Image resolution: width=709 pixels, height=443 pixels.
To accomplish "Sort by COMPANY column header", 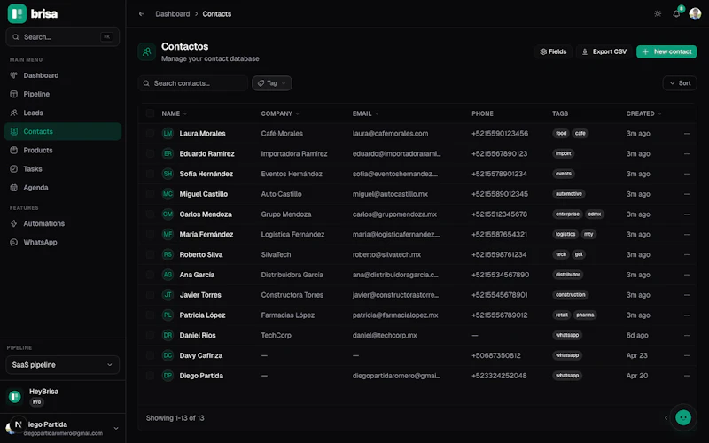I will coord(280,113).
